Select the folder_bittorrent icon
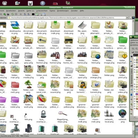Screen dimensions: 138x138 click(x=42, y=40)
